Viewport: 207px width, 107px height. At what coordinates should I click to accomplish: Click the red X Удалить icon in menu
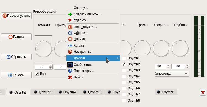(x=70, y=20)
